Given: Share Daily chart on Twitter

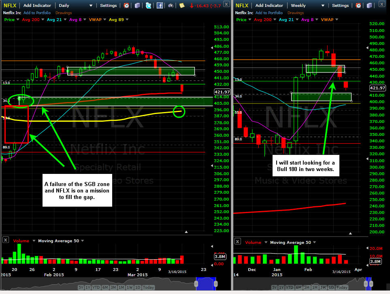Looking at the screenshot, I should click(149, 6).
